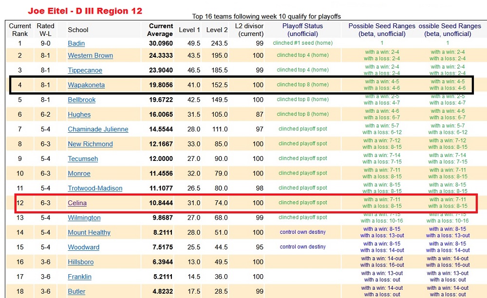Screen dimensions: 487x298
Task: Click the Mount Healthy link
Action: (x=89, y=232)
